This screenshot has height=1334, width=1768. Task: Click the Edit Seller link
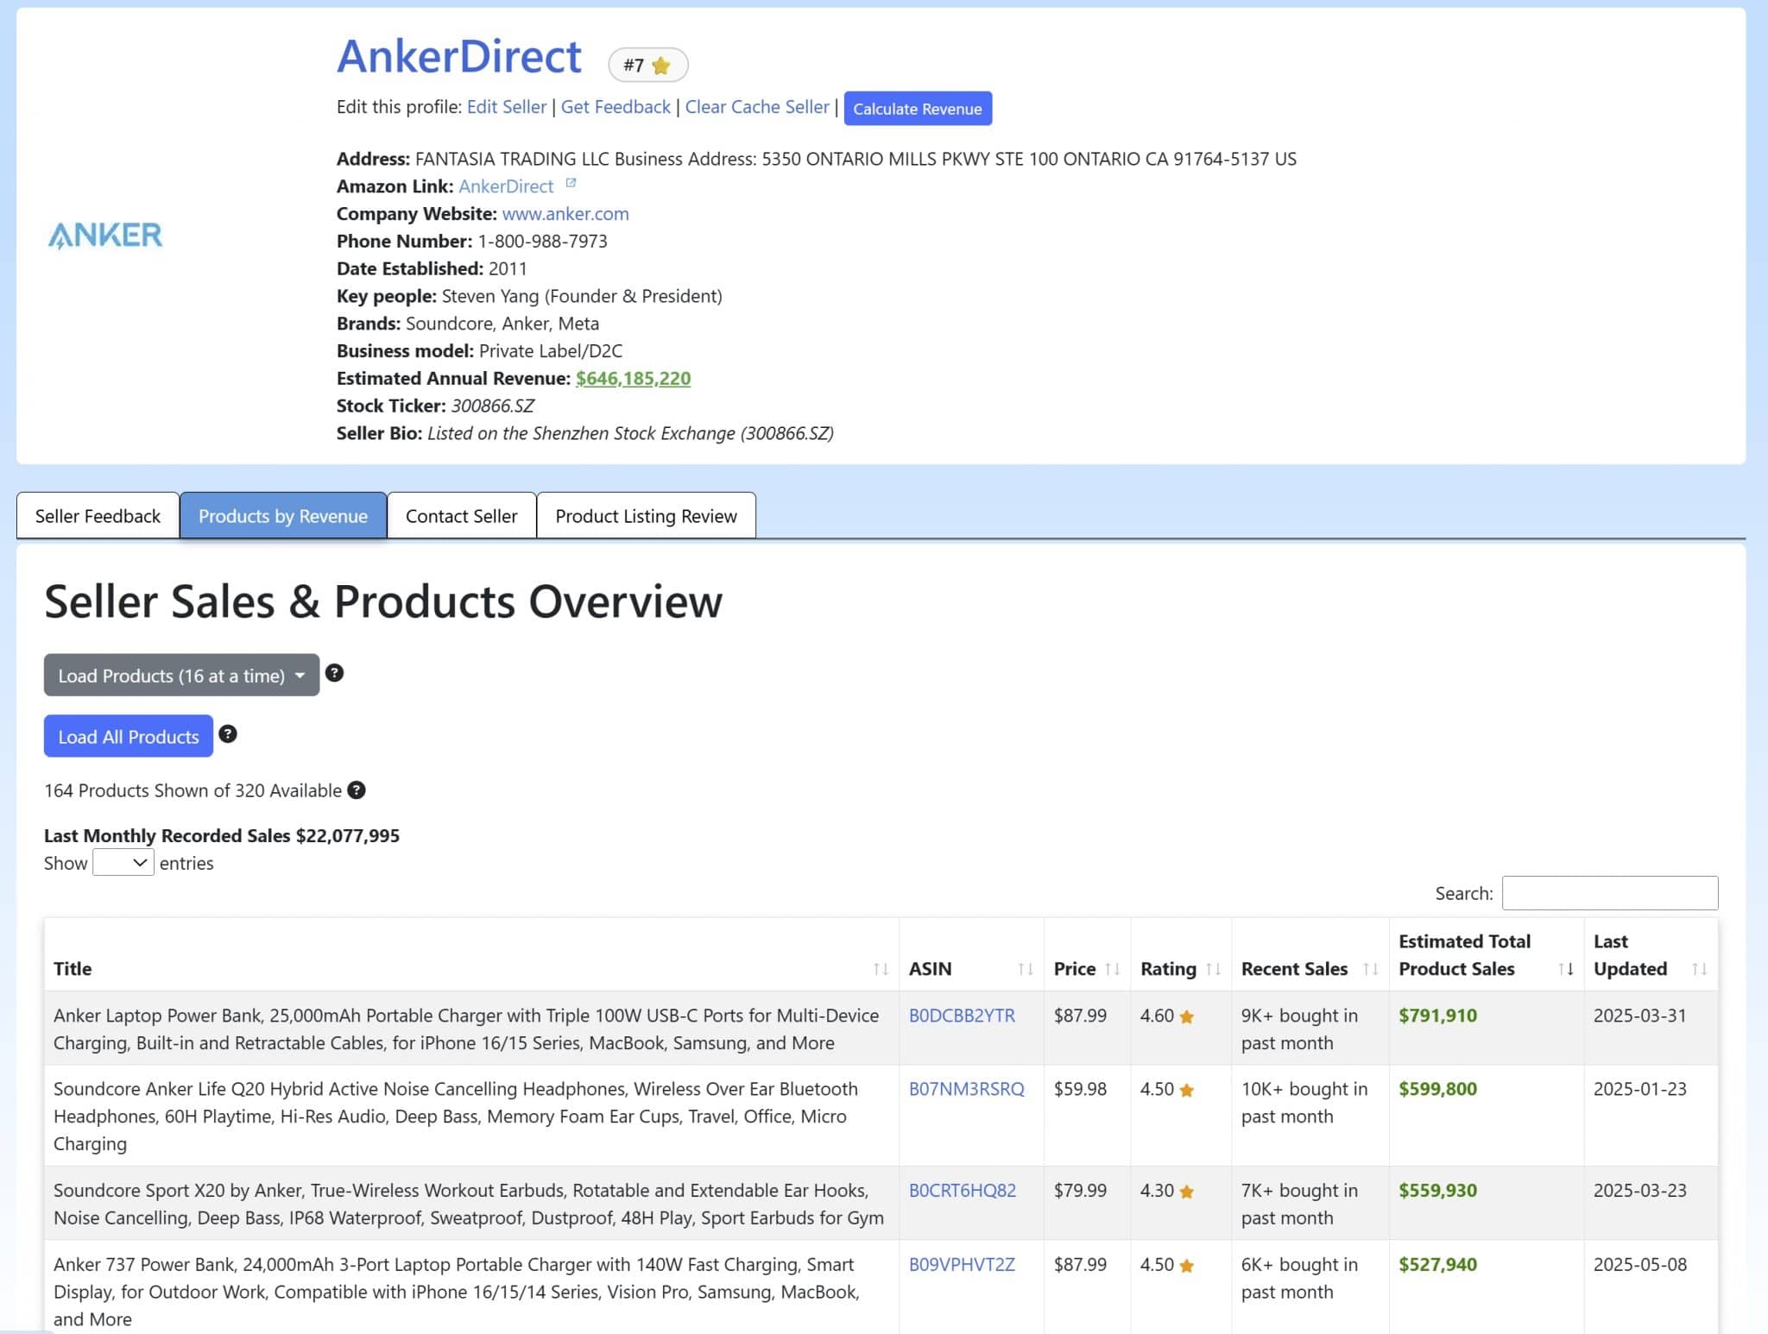(507, 106)
